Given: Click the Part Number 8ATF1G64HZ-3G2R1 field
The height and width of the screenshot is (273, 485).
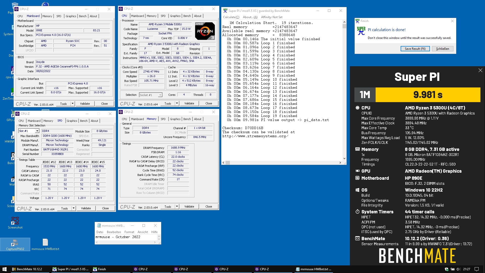Looking at the screenshot, I should [57, 150].
